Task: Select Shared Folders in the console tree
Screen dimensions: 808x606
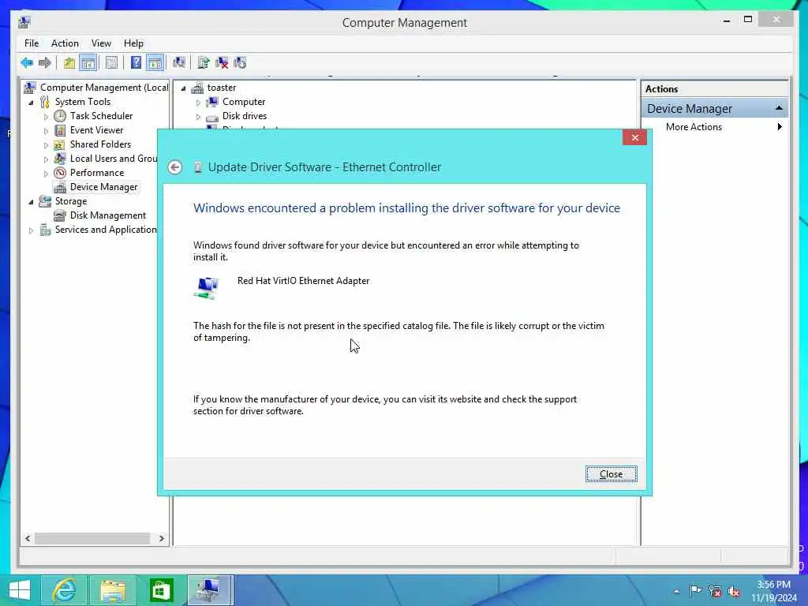Action: (100, 144)
